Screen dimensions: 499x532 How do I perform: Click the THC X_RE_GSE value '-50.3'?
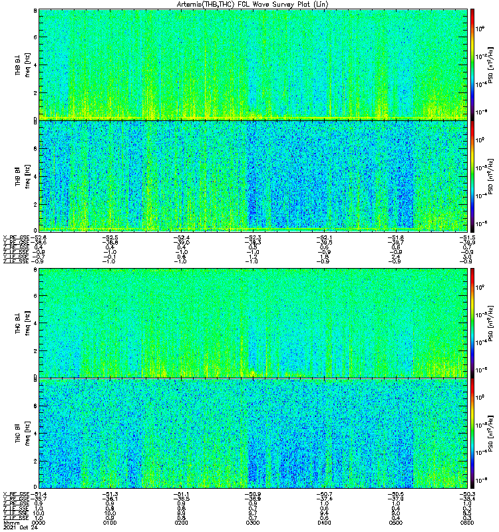[468, 494]
